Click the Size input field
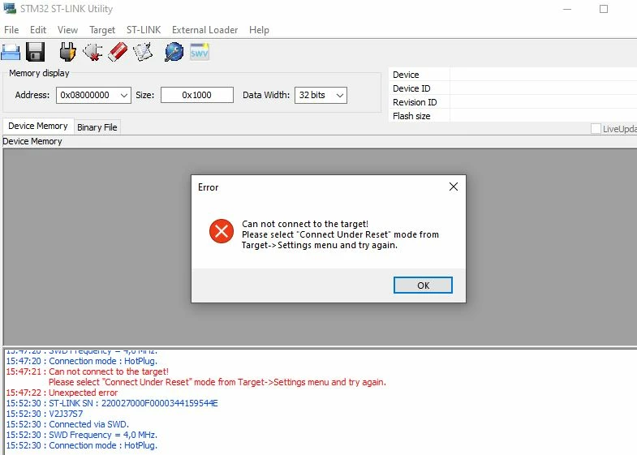Screen dimensions: 637x455 click(x=197, y=95)
